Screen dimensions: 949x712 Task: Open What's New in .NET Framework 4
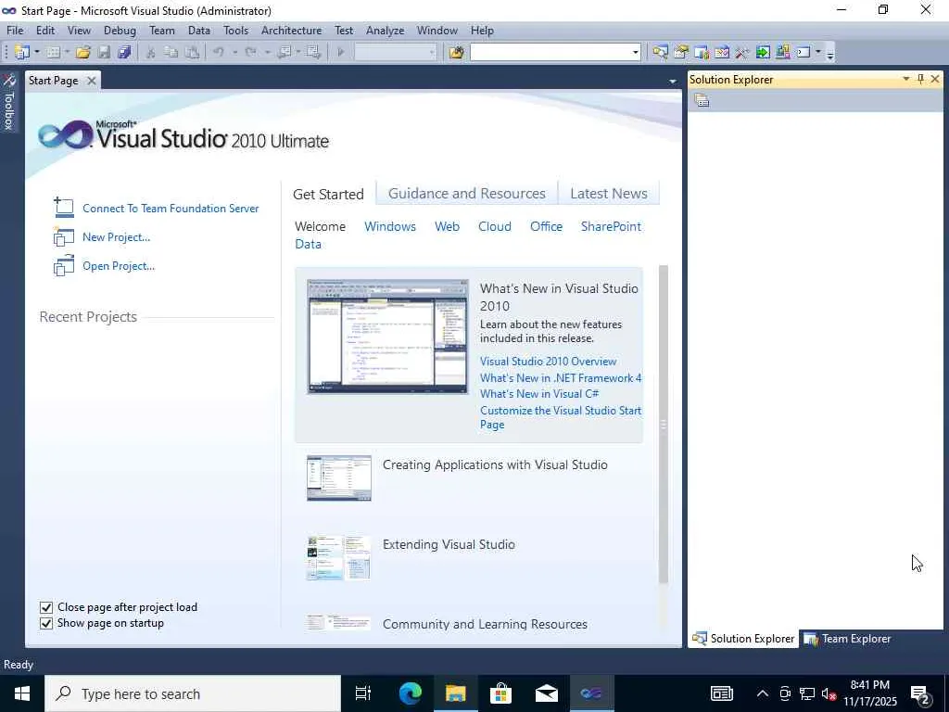pyautogui.click(x=561, y=378)
